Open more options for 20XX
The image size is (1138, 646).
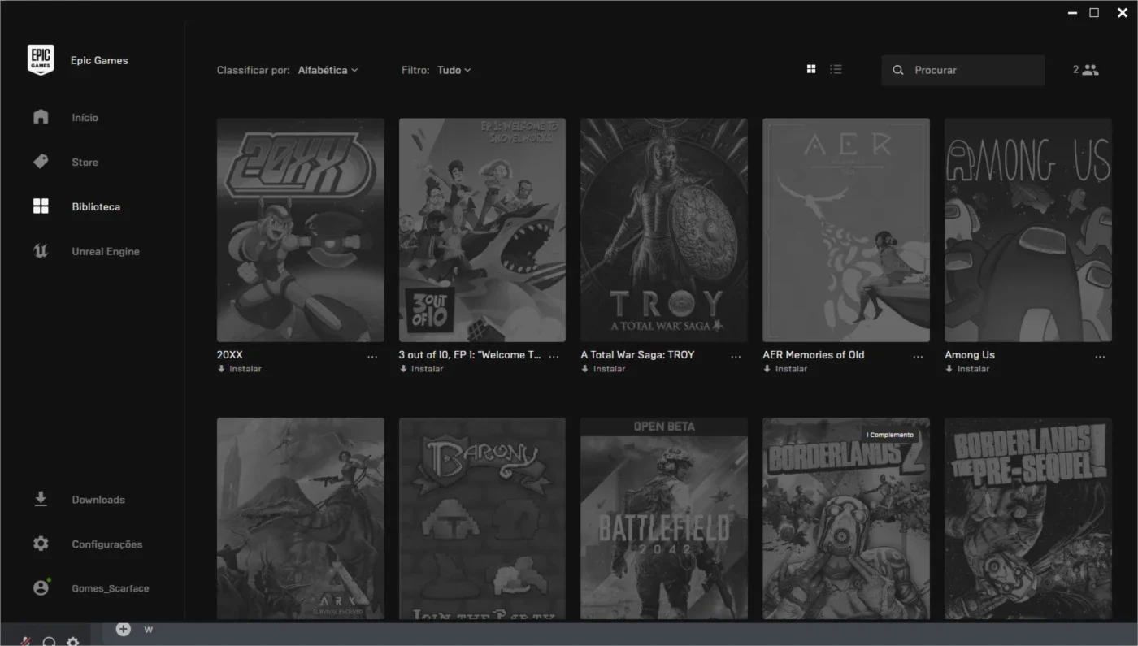coord(372,356)
